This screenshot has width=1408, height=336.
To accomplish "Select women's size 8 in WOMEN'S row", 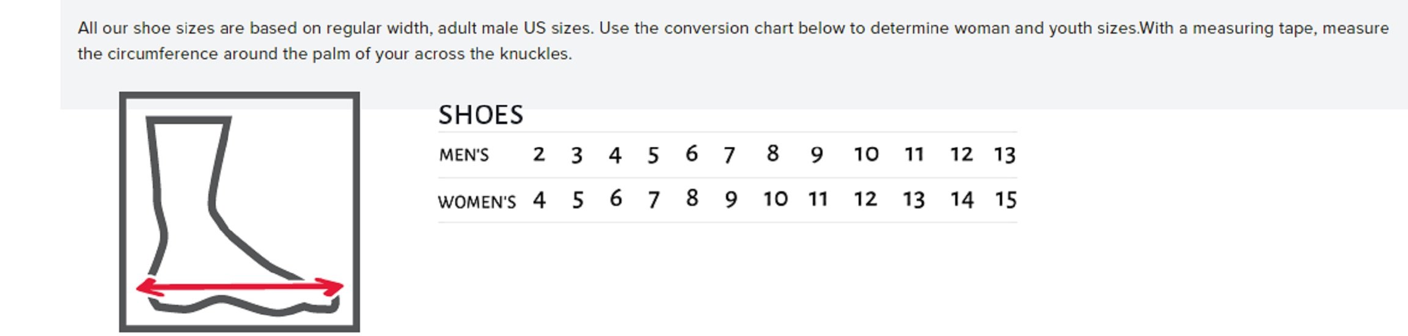I will click(x=691, y=198).
